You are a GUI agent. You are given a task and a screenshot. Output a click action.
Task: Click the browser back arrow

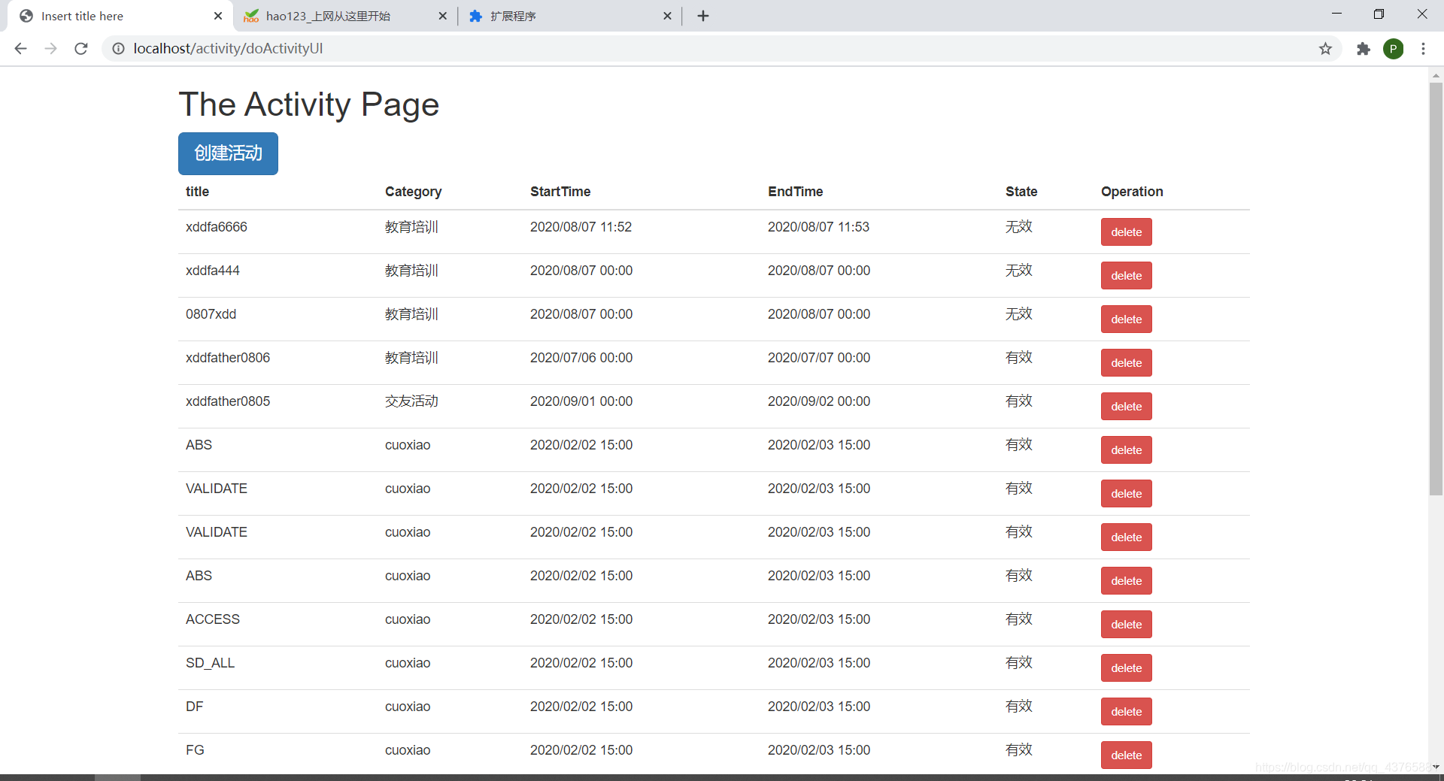(x=20, y=48)
